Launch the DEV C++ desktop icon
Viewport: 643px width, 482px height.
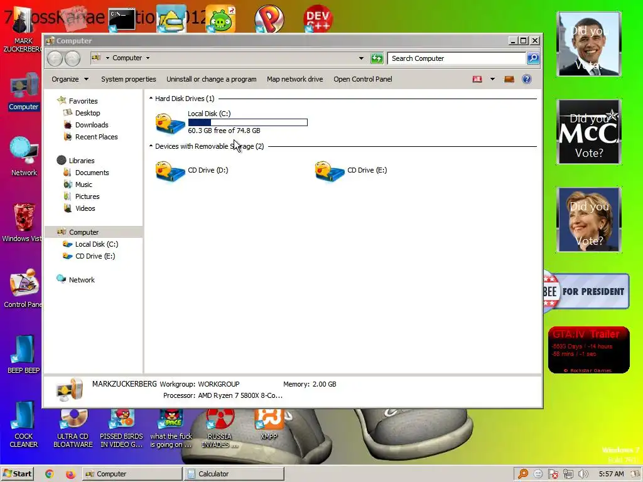coord(318,18)
